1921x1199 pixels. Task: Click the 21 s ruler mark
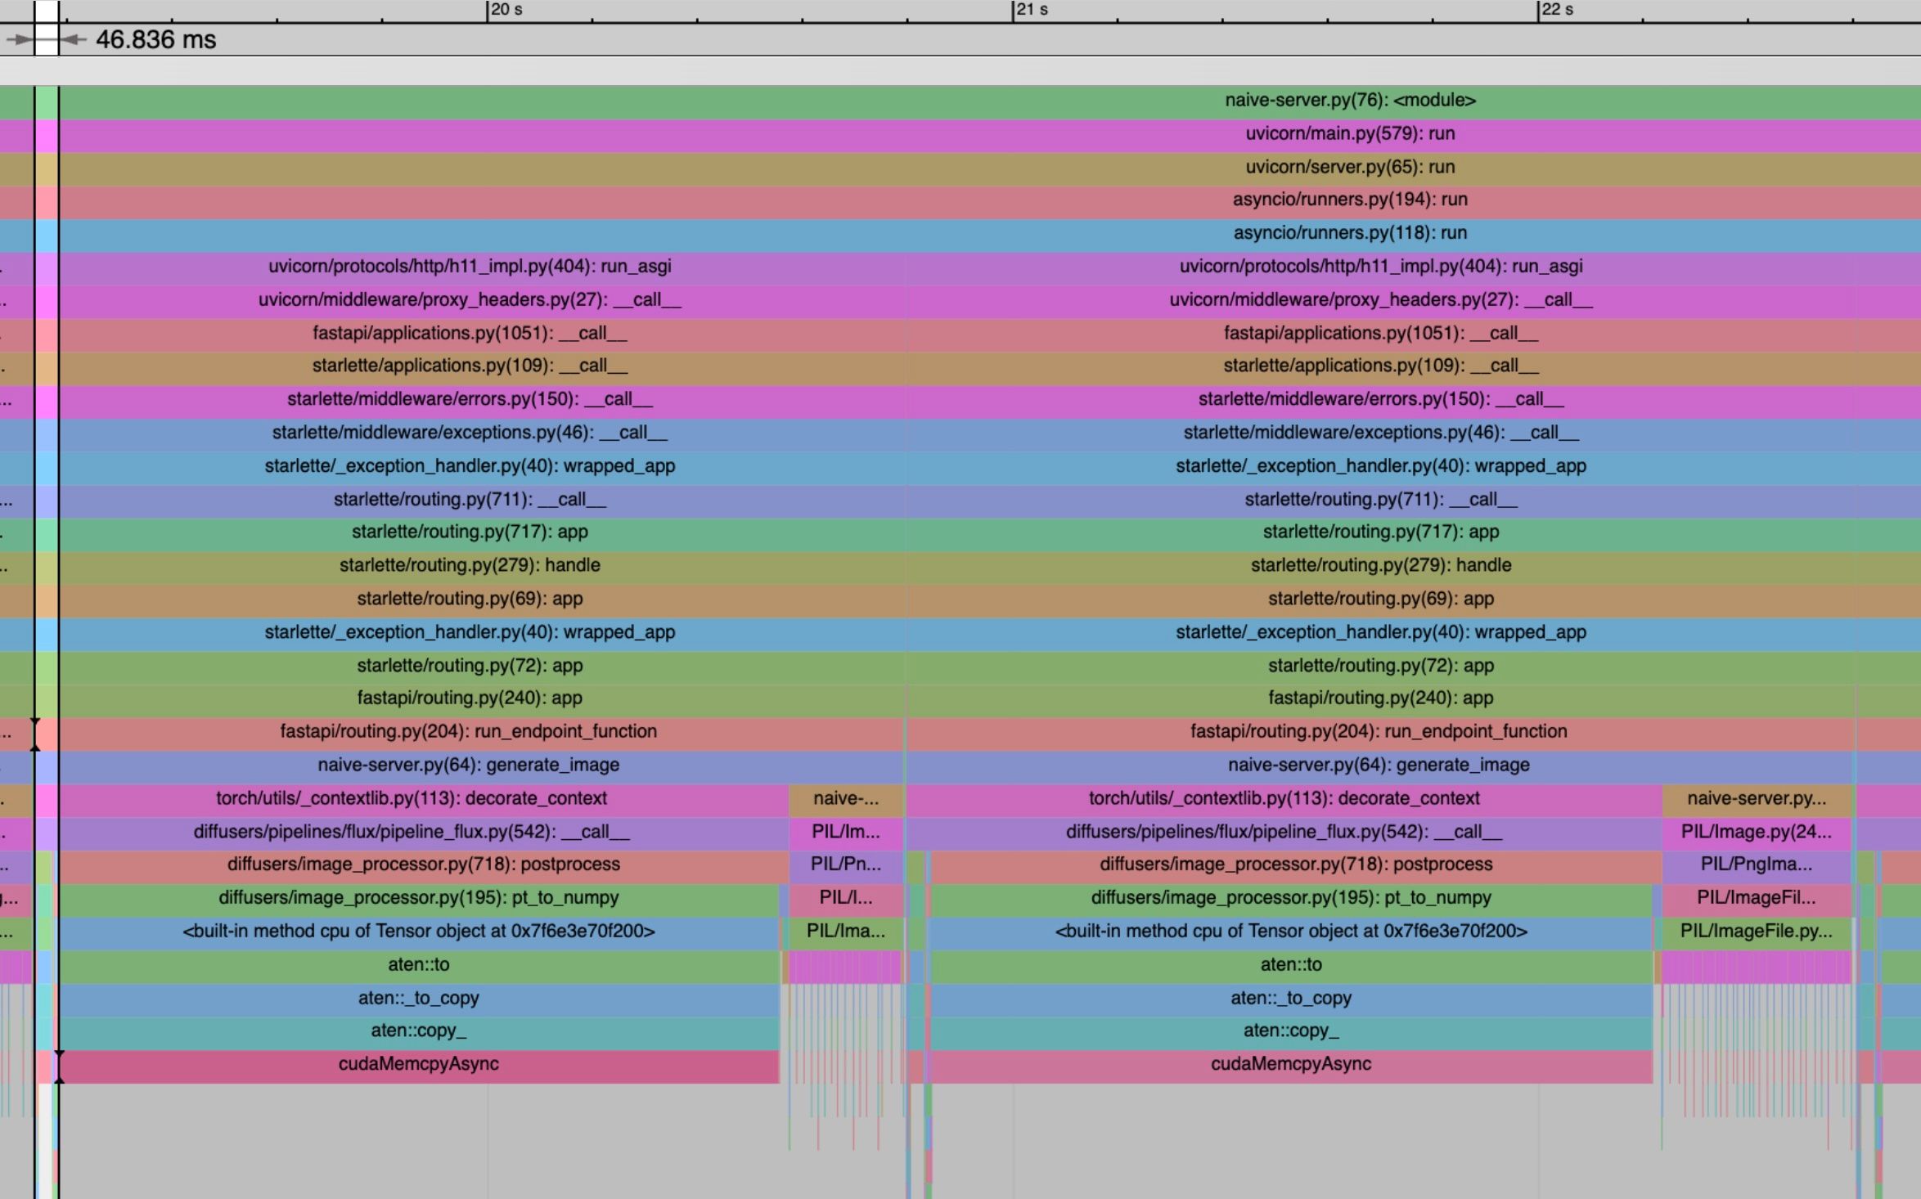[1031, 10]
